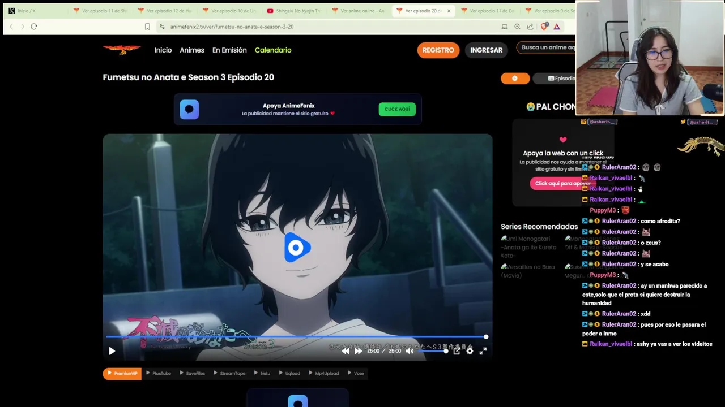
Task: Adjust the video volume slider
Action: click(x=432, y=351)
